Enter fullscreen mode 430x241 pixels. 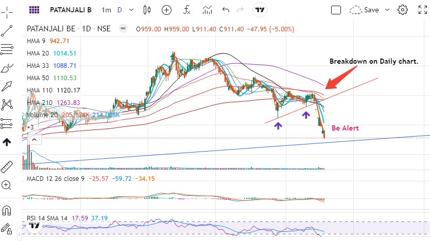[x=423, y=10]
